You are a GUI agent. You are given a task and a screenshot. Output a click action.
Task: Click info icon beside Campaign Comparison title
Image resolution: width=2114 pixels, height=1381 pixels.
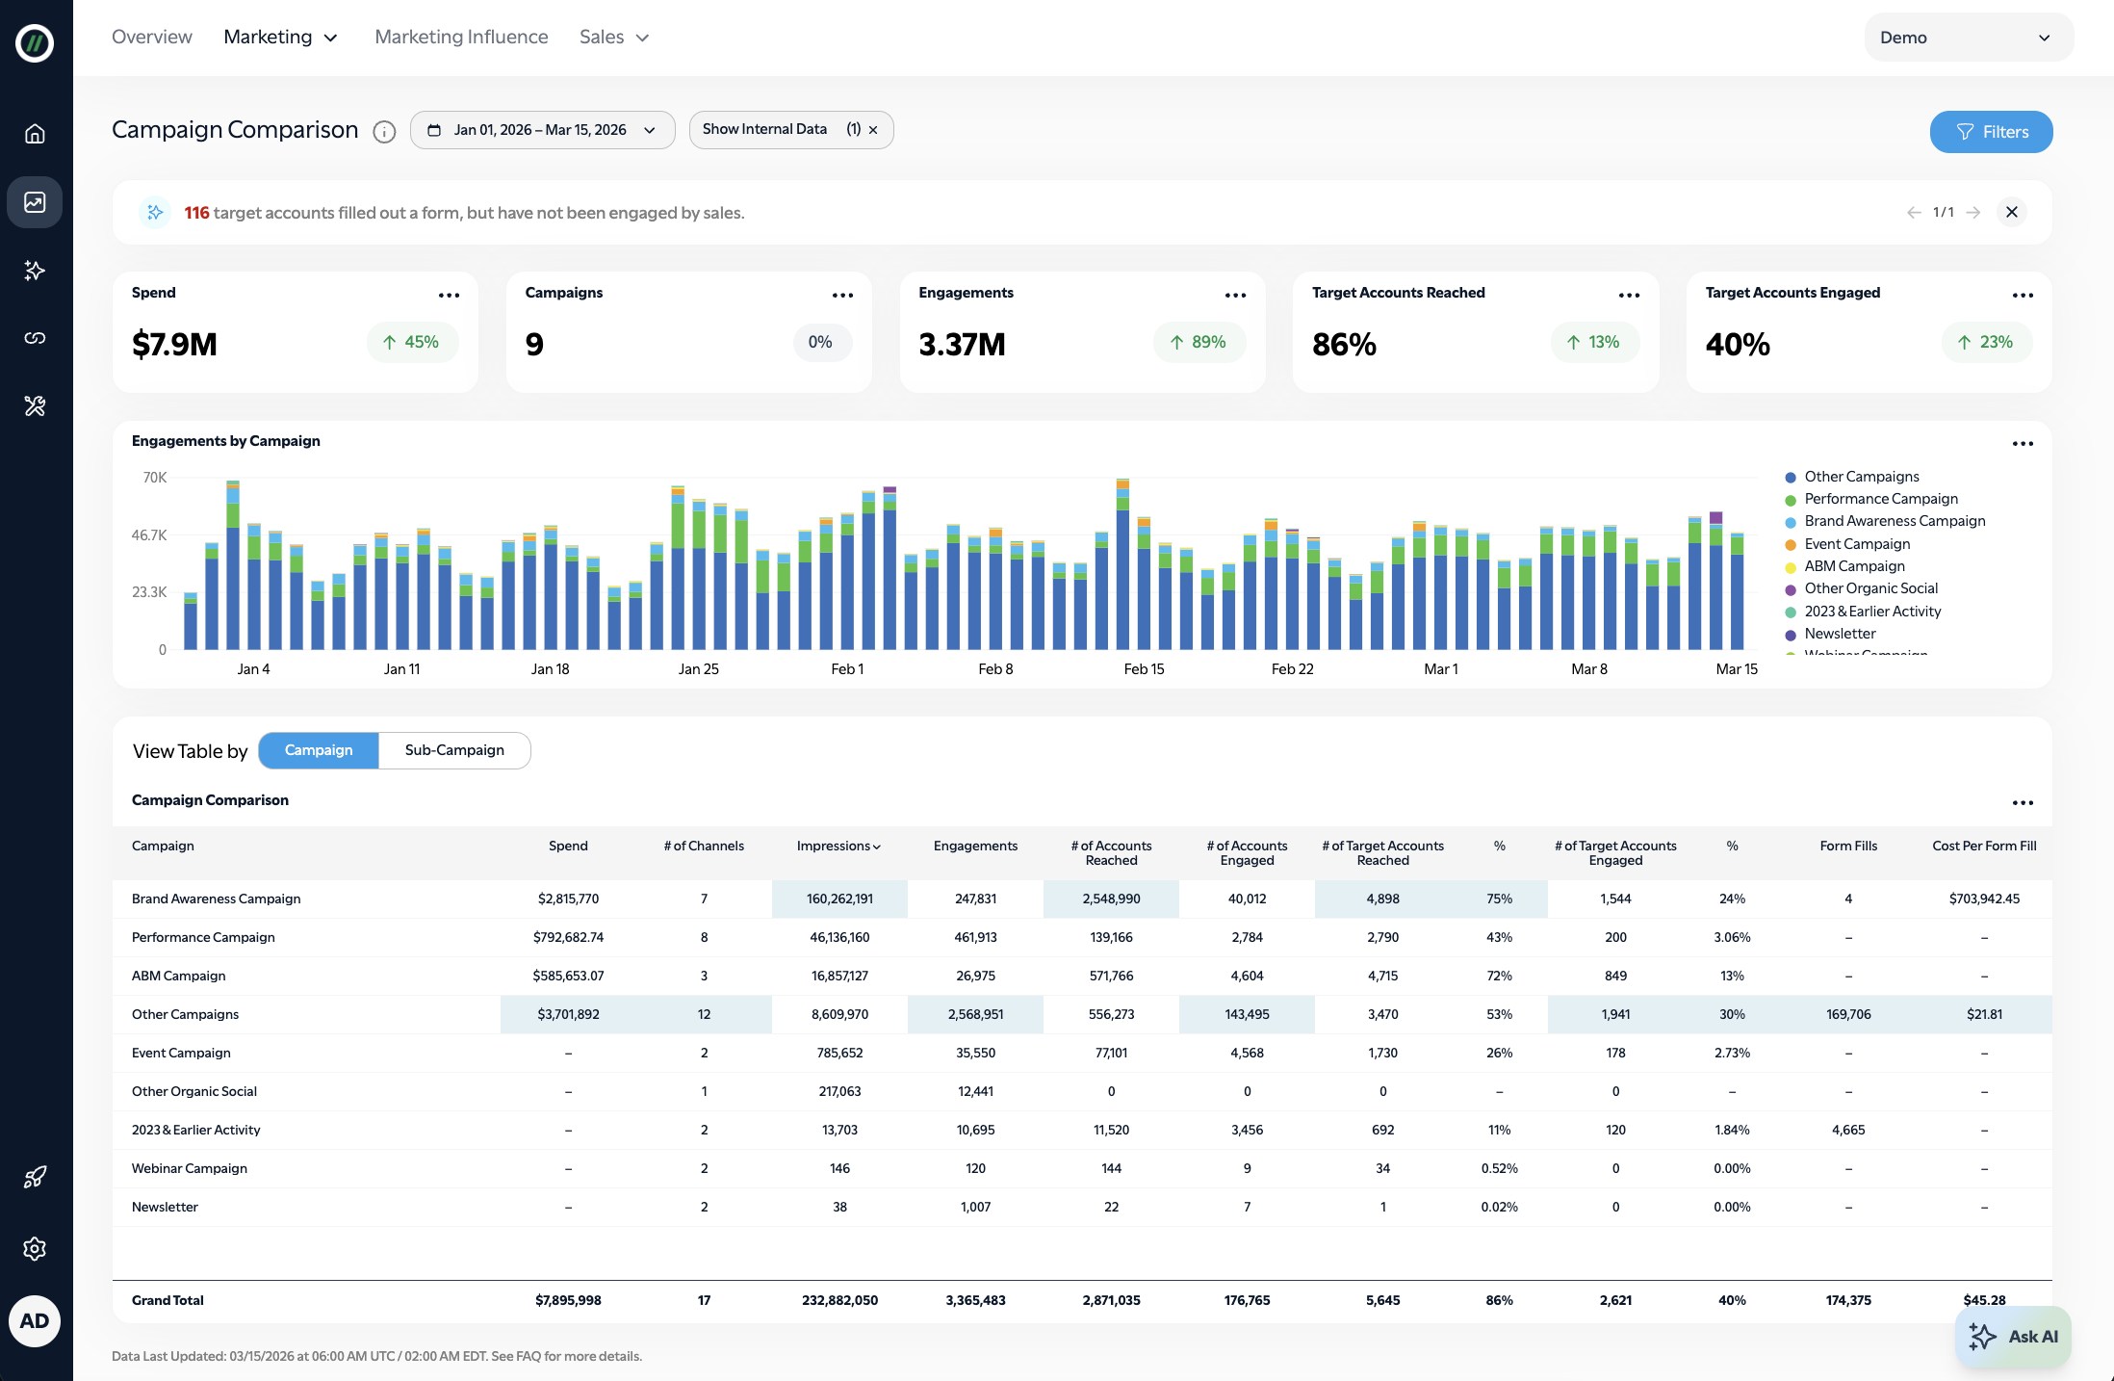tap(384, 132)
